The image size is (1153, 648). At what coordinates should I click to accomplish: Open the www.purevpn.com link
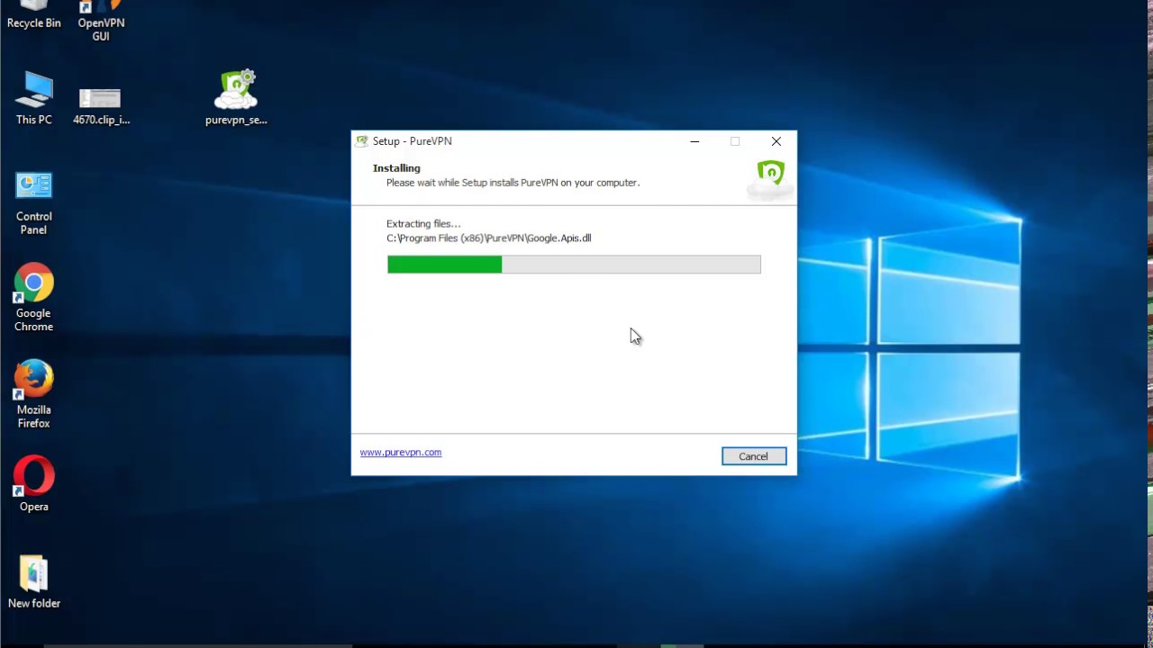[401, 453]
